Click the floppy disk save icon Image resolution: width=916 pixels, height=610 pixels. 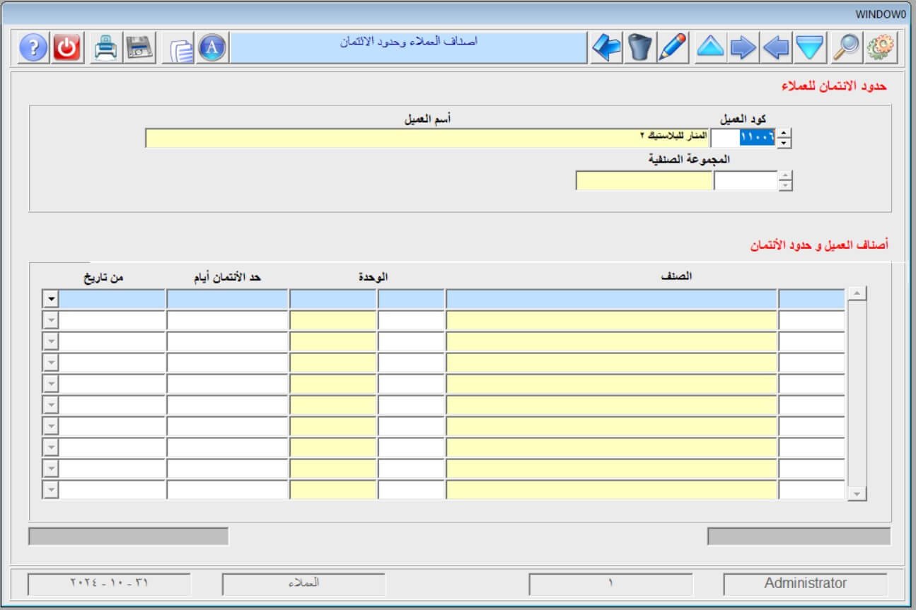(140, 48)
